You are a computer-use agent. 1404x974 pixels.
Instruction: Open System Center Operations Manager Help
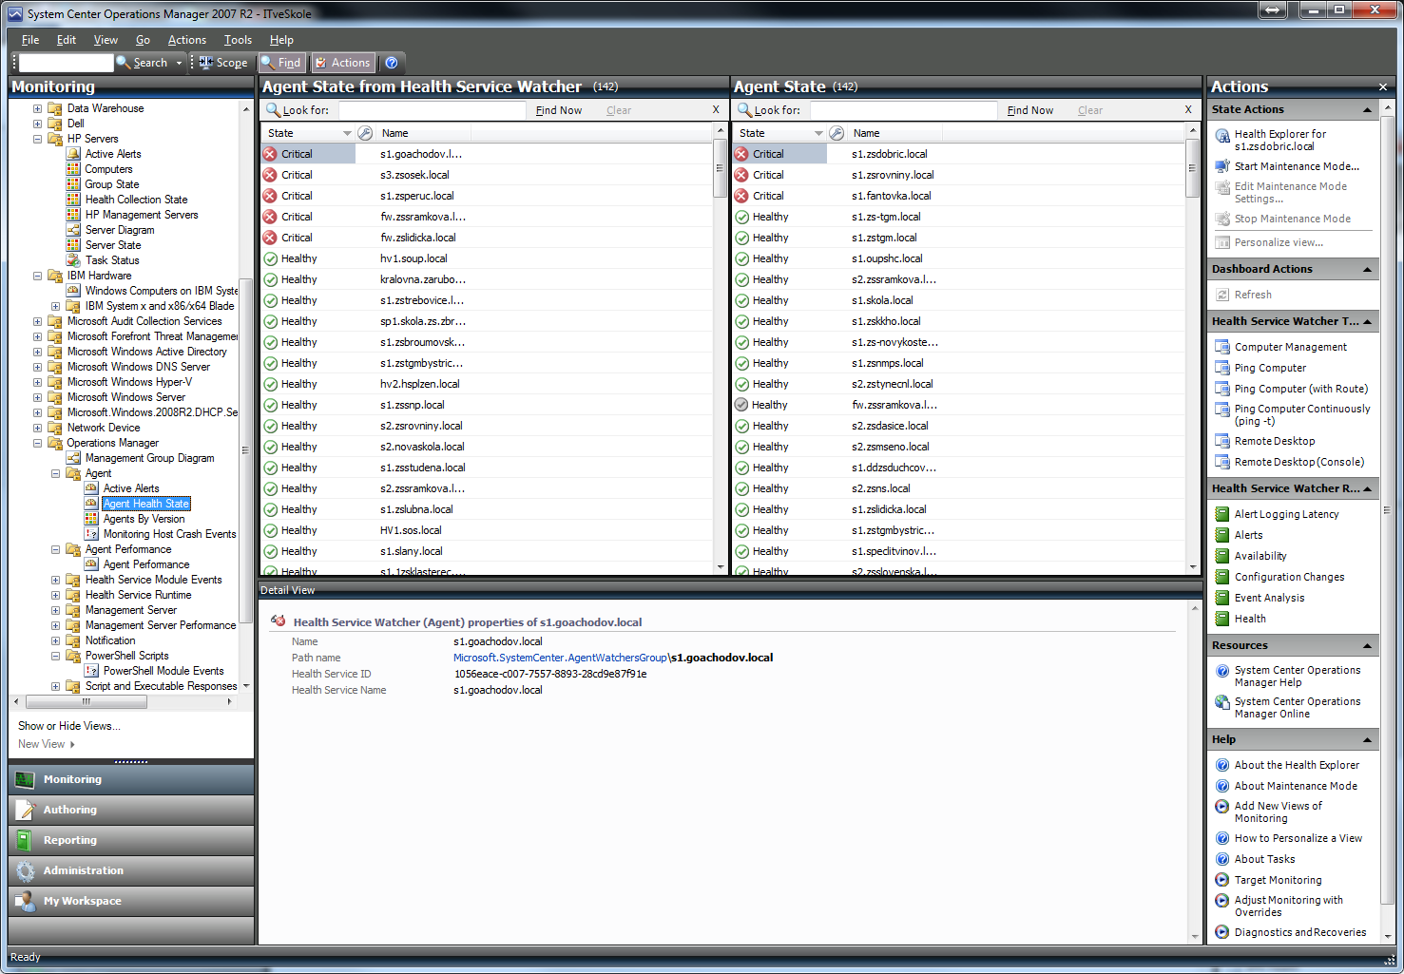click(1297, 676)
